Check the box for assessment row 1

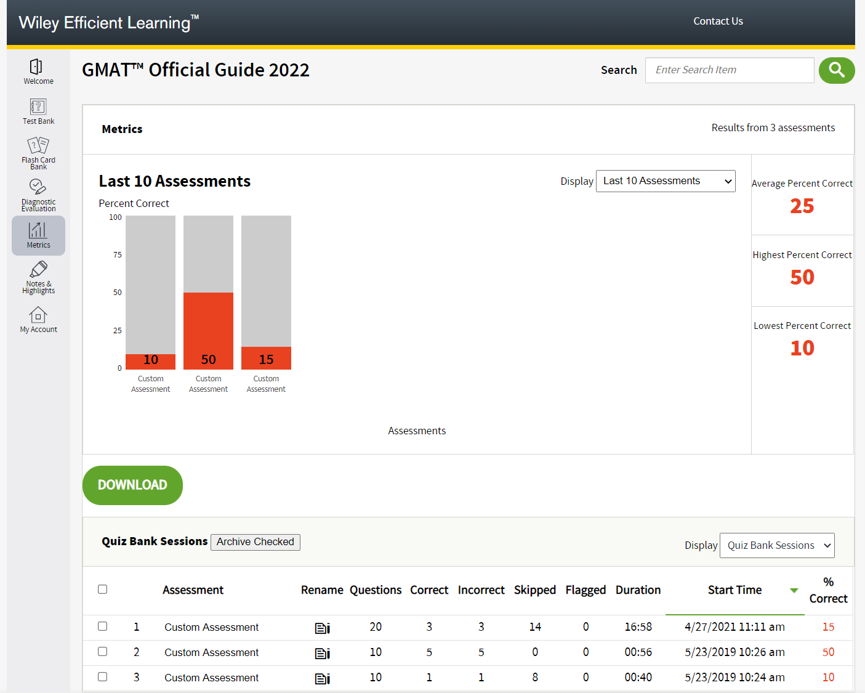(x=103, y=626)
